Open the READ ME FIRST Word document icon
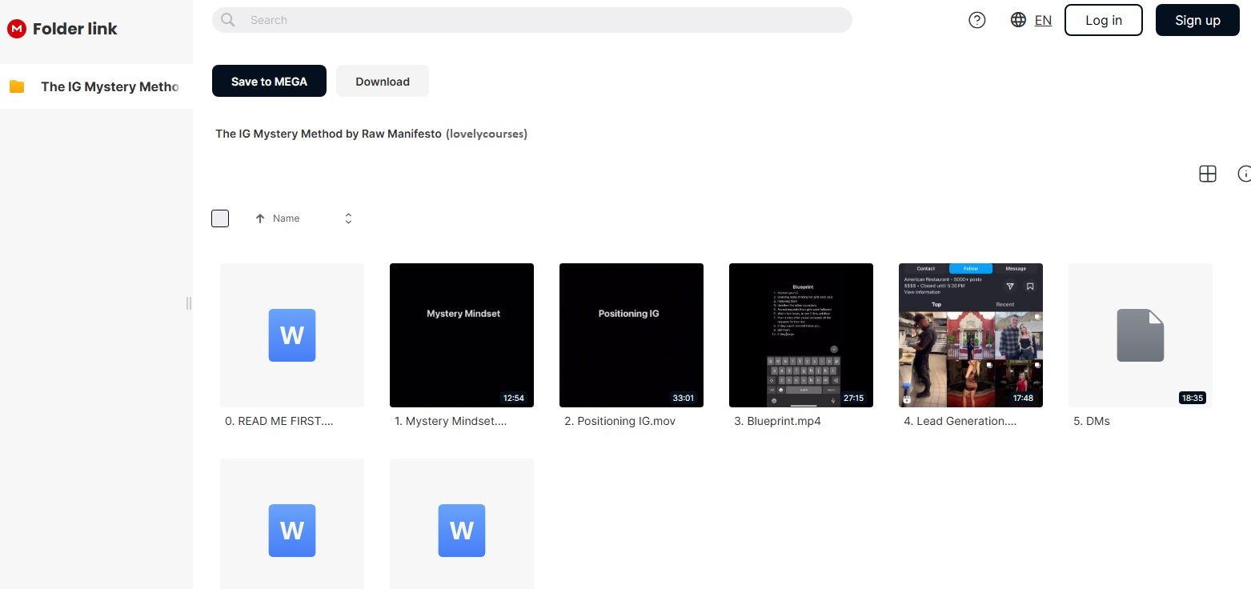 [x=291, y=335]
